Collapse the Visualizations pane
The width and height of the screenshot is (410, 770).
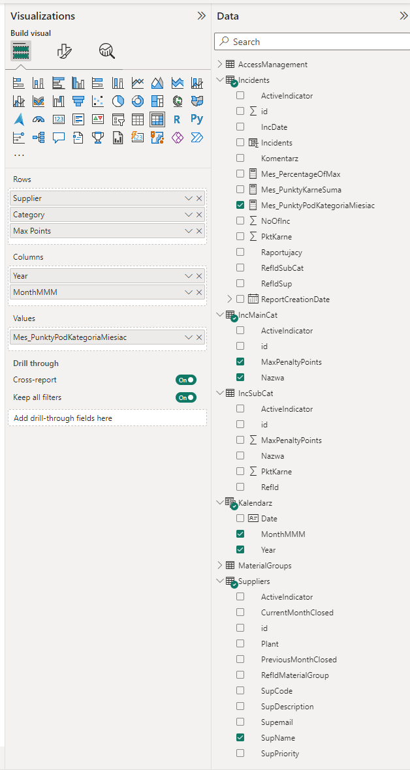point(201,16)
